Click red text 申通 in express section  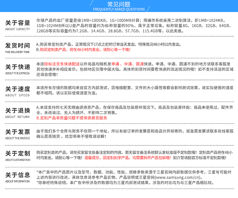tap(115, 64)
